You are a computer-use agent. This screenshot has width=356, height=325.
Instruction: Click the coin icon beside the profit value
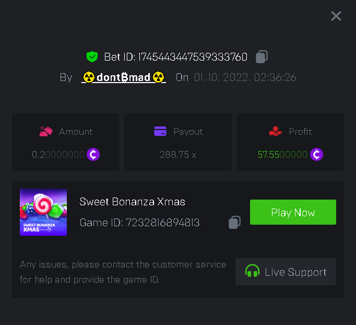click(x=316, y=155)
